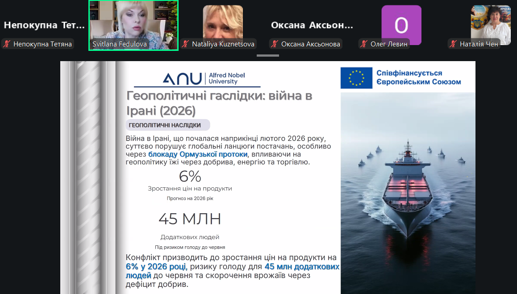Click the cargo ship image on slide
The image size is (517, 294).
coord(407,192)
